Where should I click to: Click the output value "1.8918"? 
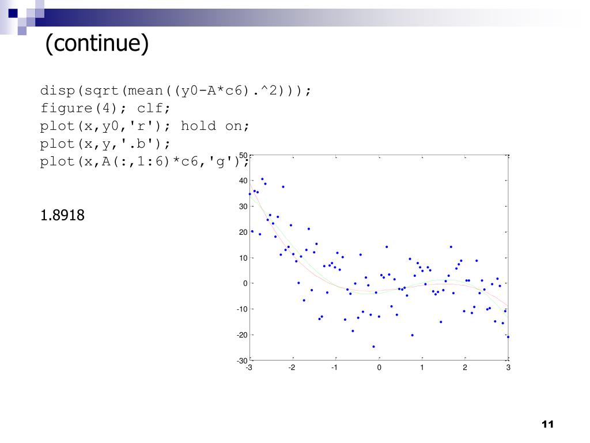[62, 215]
